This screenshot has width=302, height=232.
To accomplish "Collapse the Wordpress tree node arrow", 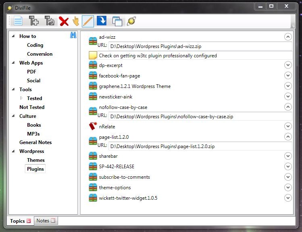I will coord(13,151).
